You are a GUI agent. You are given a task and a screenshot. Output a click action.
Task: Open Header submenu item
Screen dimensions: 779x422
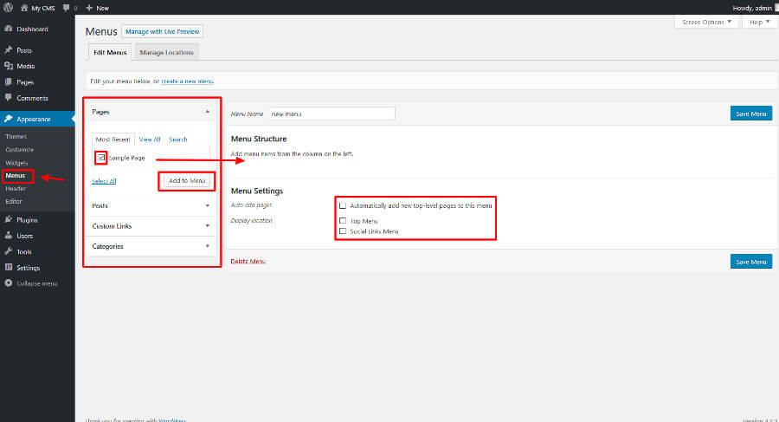(x=16, y=189)
